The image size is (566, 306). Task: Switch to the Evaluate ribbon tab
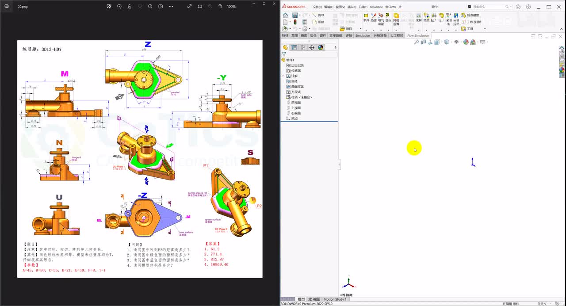pos(349,35)
